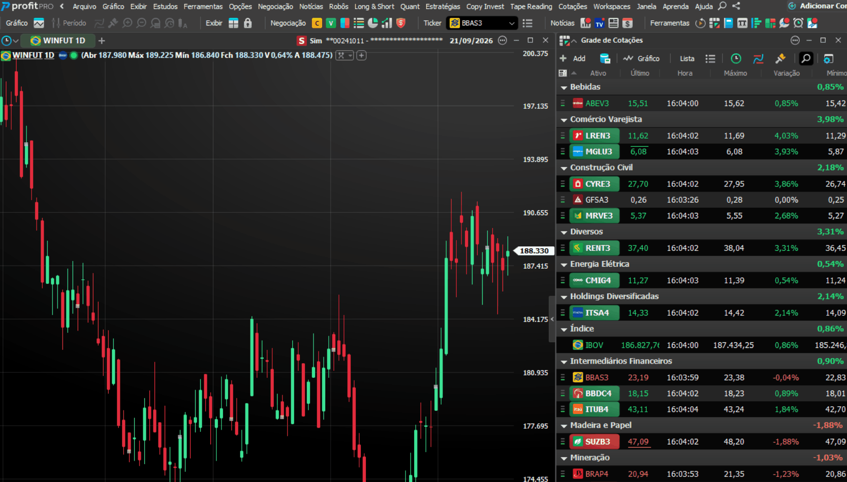Viewport: 847px width, 482px height.
Task: Select the SUZB3 ticker row
Action: (702, 442)
